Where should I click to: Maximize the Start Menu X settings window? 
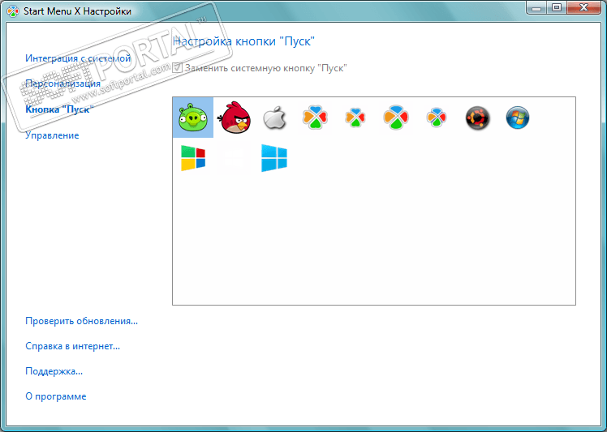557,8
